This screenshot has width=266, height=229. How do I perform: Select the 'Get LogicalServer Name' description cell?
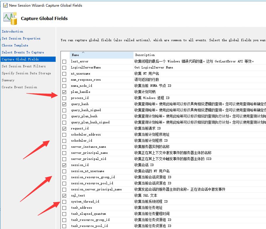click(154, 67)
